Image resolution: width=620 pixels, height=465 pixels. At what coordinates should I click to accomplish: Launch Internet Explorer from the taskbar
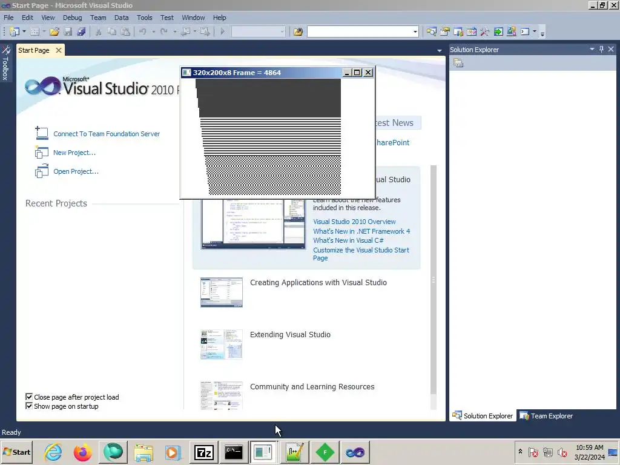(53, 452)
